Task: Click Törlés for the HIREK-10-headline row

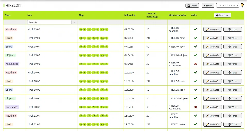Action: tap(233, 73)
